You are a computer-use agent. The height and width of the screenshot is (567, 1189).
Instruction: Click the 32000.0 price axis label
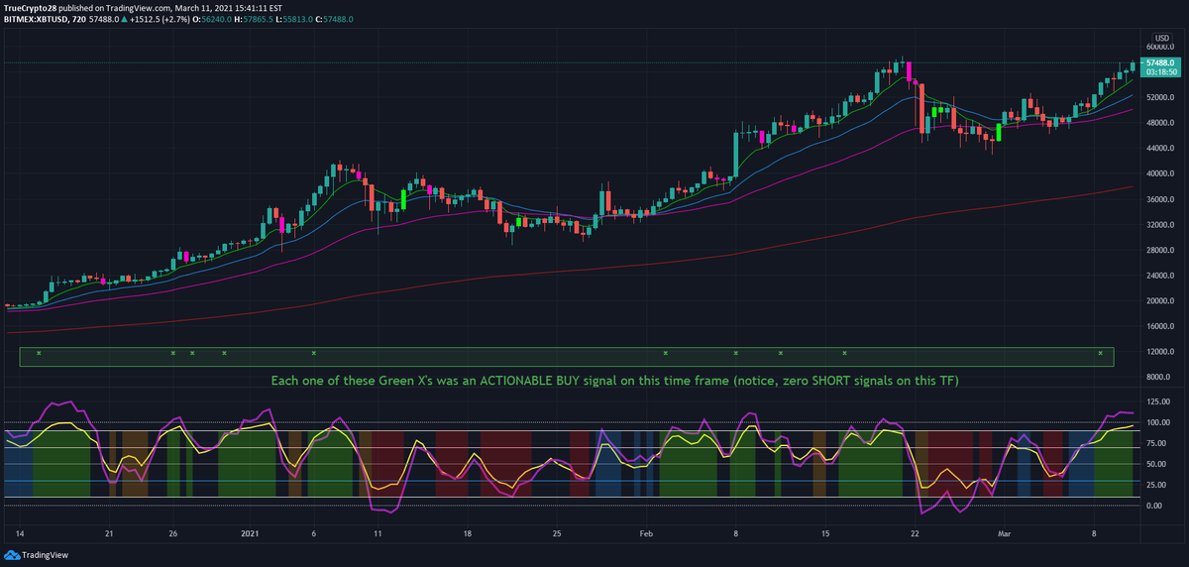pyautogui.click(x=1160, y=224)
